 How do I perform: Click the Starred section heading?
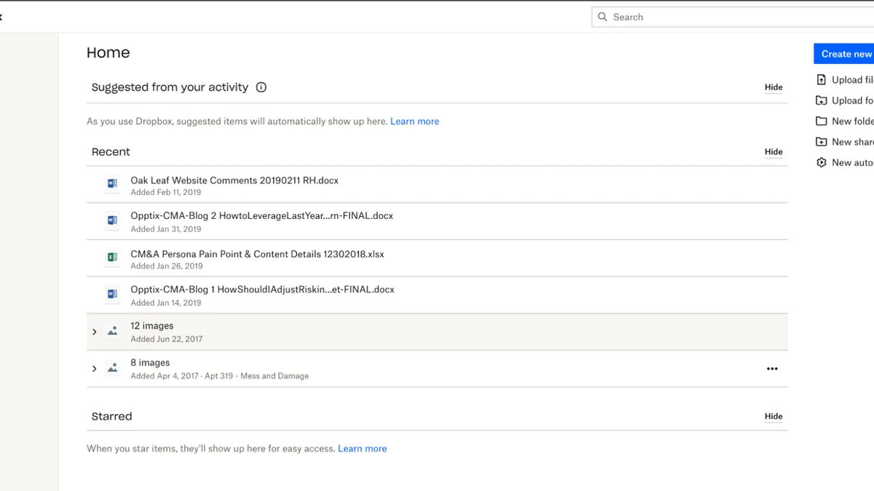111,417
